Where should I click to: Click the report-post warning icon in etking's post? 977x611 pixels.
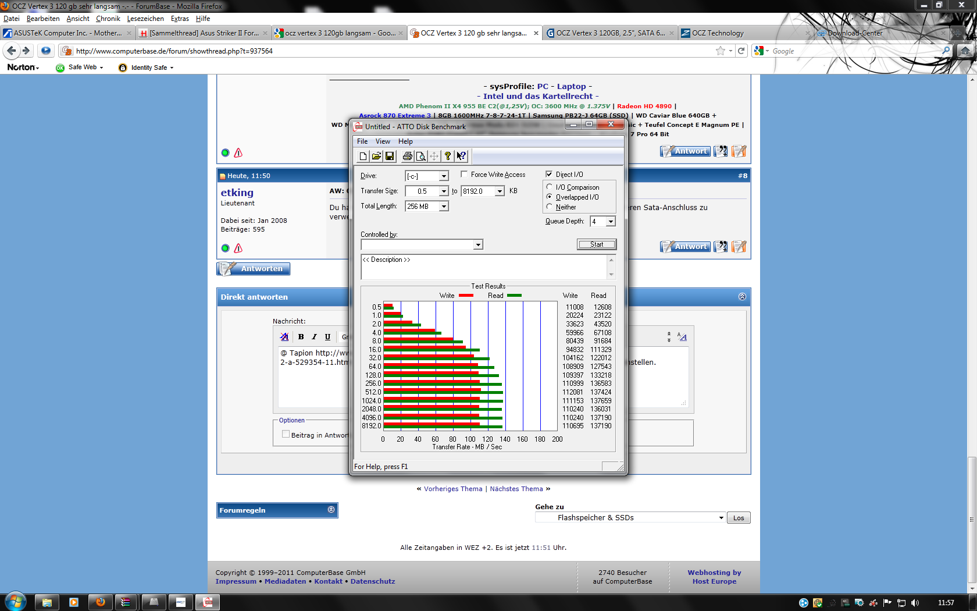click(x=238, y=248)
